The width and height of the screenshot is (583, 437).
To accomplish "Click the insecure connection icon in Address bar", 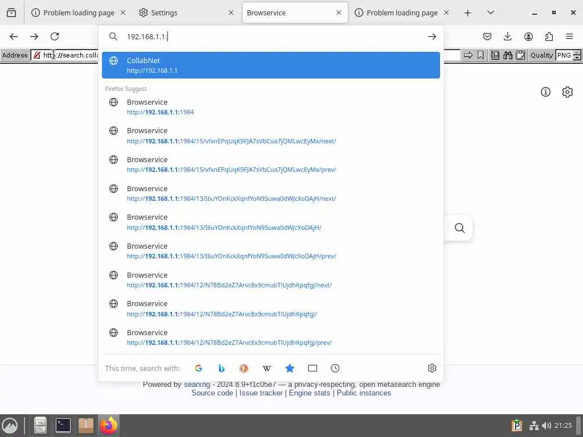I will tap(37, 55).
